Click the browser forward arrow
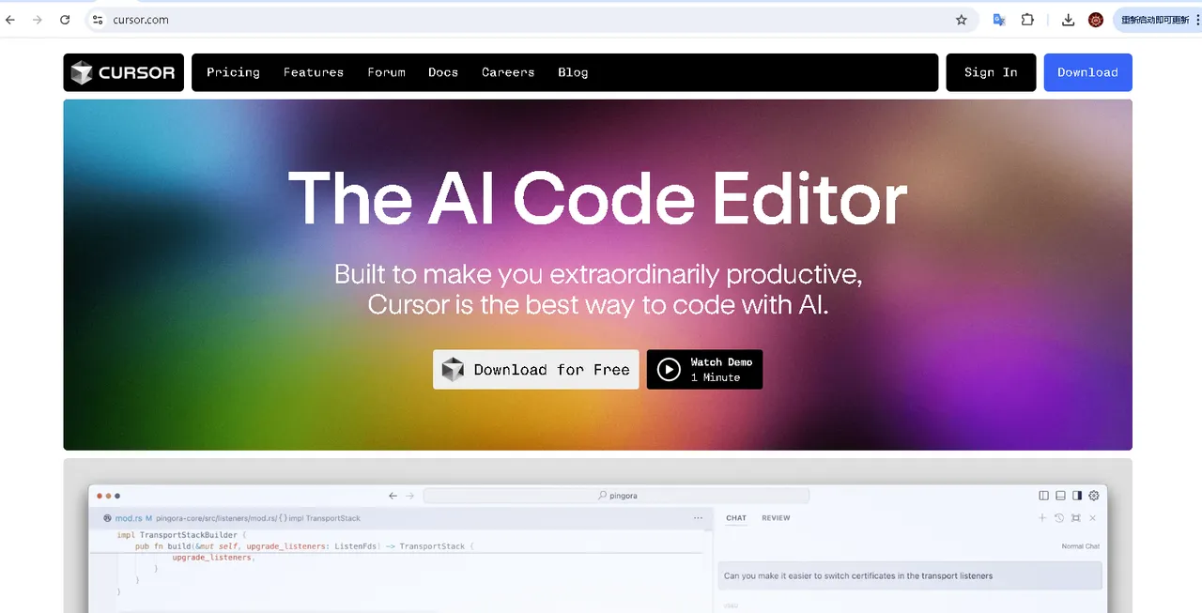The image size is (1202, 613). (x=38, y=20)
